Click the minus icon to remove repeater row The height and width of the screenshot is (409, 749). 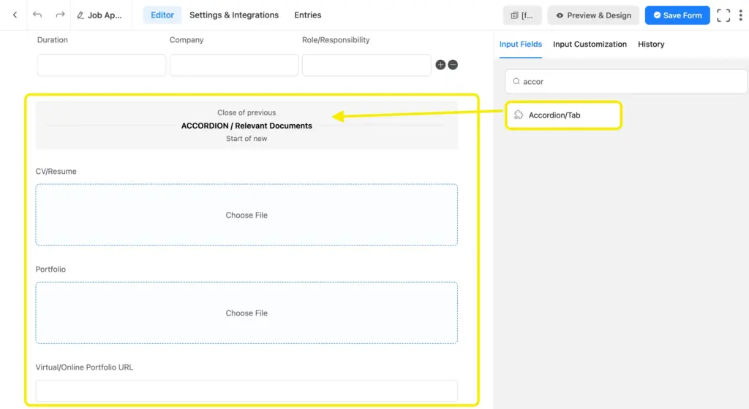click(453, 65)
